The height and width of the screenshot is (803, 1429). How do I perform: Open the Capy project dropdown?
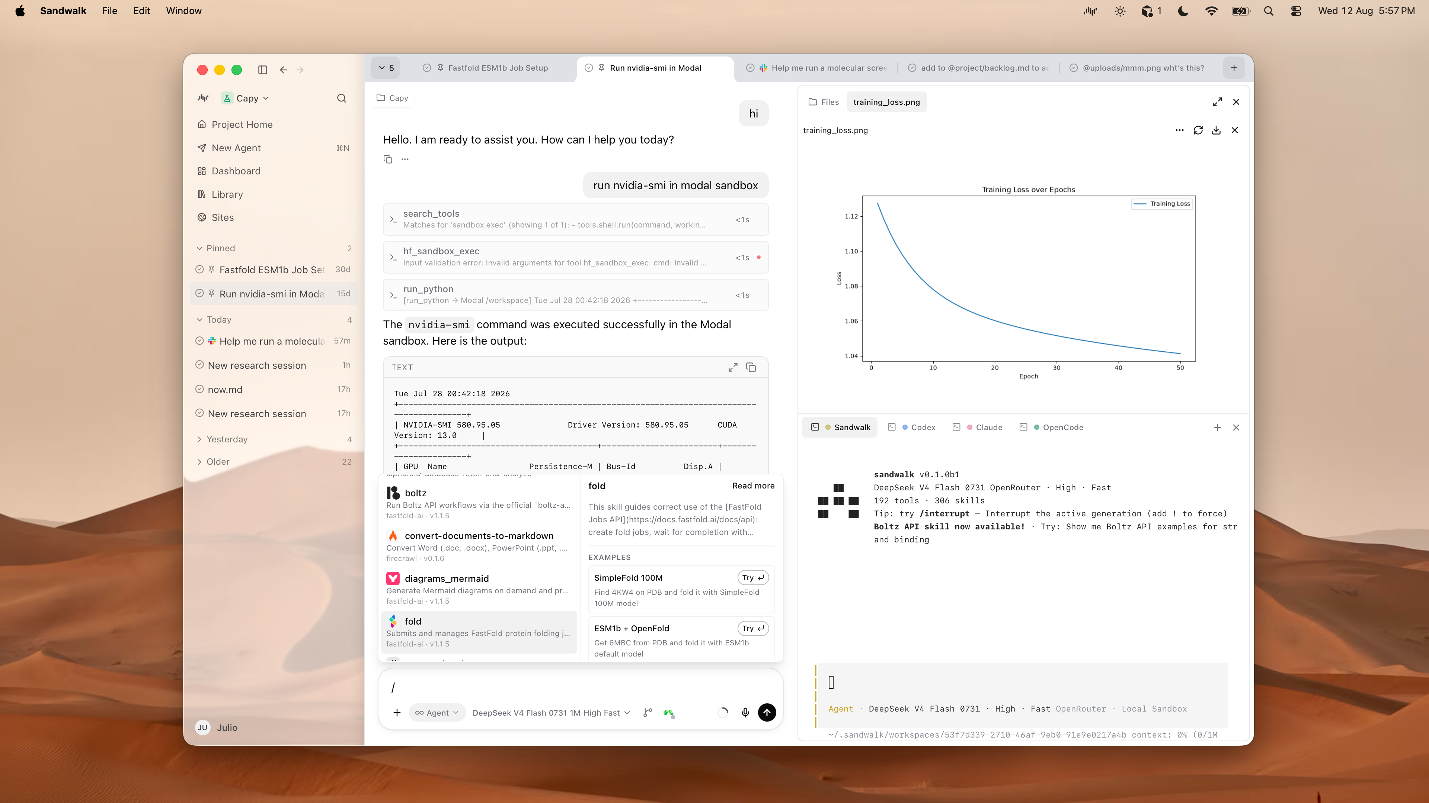[246, 98]
